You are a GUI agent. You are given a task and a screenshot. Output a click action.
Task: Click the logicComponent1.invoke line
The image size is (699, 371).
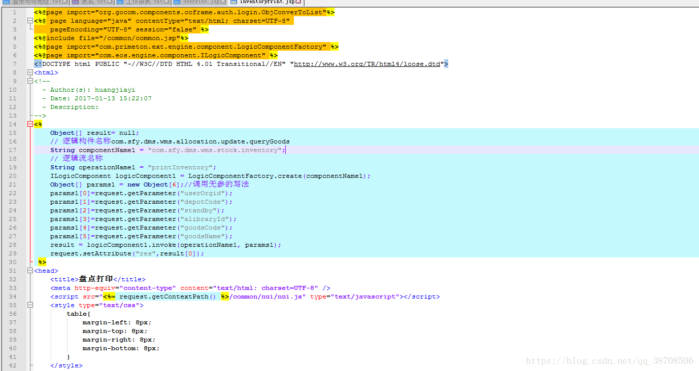165,245
